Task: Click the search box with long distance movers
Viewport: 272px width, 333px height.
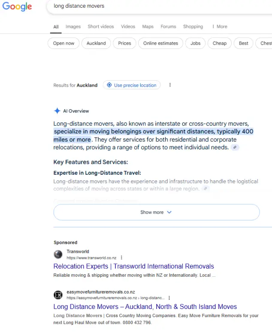Action: pos(159,6)
